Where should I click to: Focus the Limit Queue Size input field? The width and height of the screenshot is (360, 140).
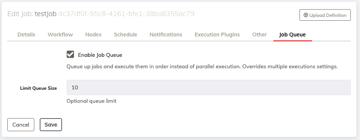coord(209,87)
